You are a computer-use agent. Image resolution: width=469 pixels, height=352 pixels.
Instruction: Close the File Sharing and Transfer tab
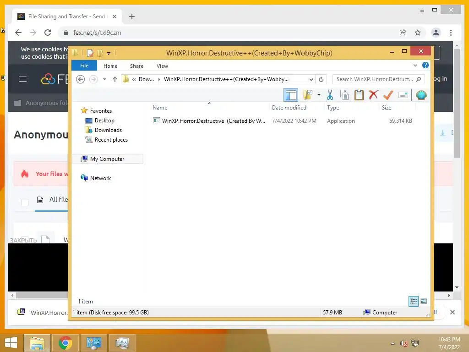(x=114, y=16)
